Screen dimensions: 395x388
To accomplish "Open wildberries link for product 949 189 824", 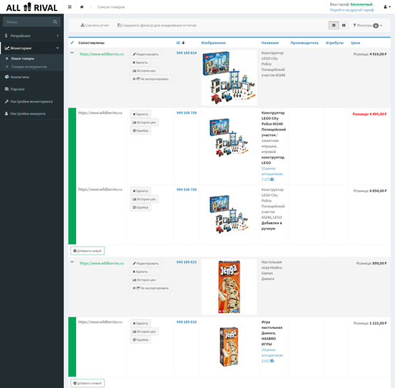I will (102, 54).
